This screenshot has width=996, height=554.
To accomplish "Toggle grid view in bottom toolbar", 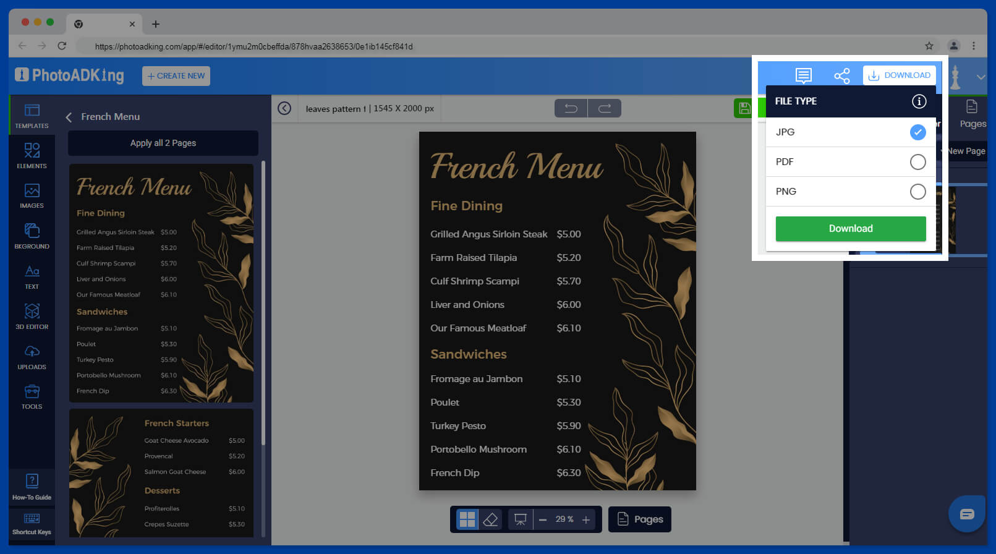I will 467,519.
